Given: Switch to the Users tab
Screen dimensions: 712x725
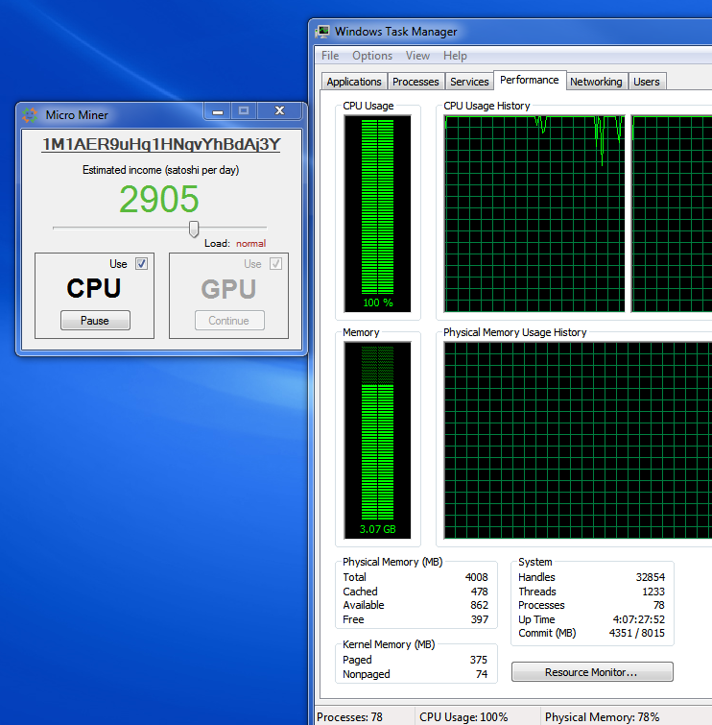Looking at the screenshot, I should [647, 82].
